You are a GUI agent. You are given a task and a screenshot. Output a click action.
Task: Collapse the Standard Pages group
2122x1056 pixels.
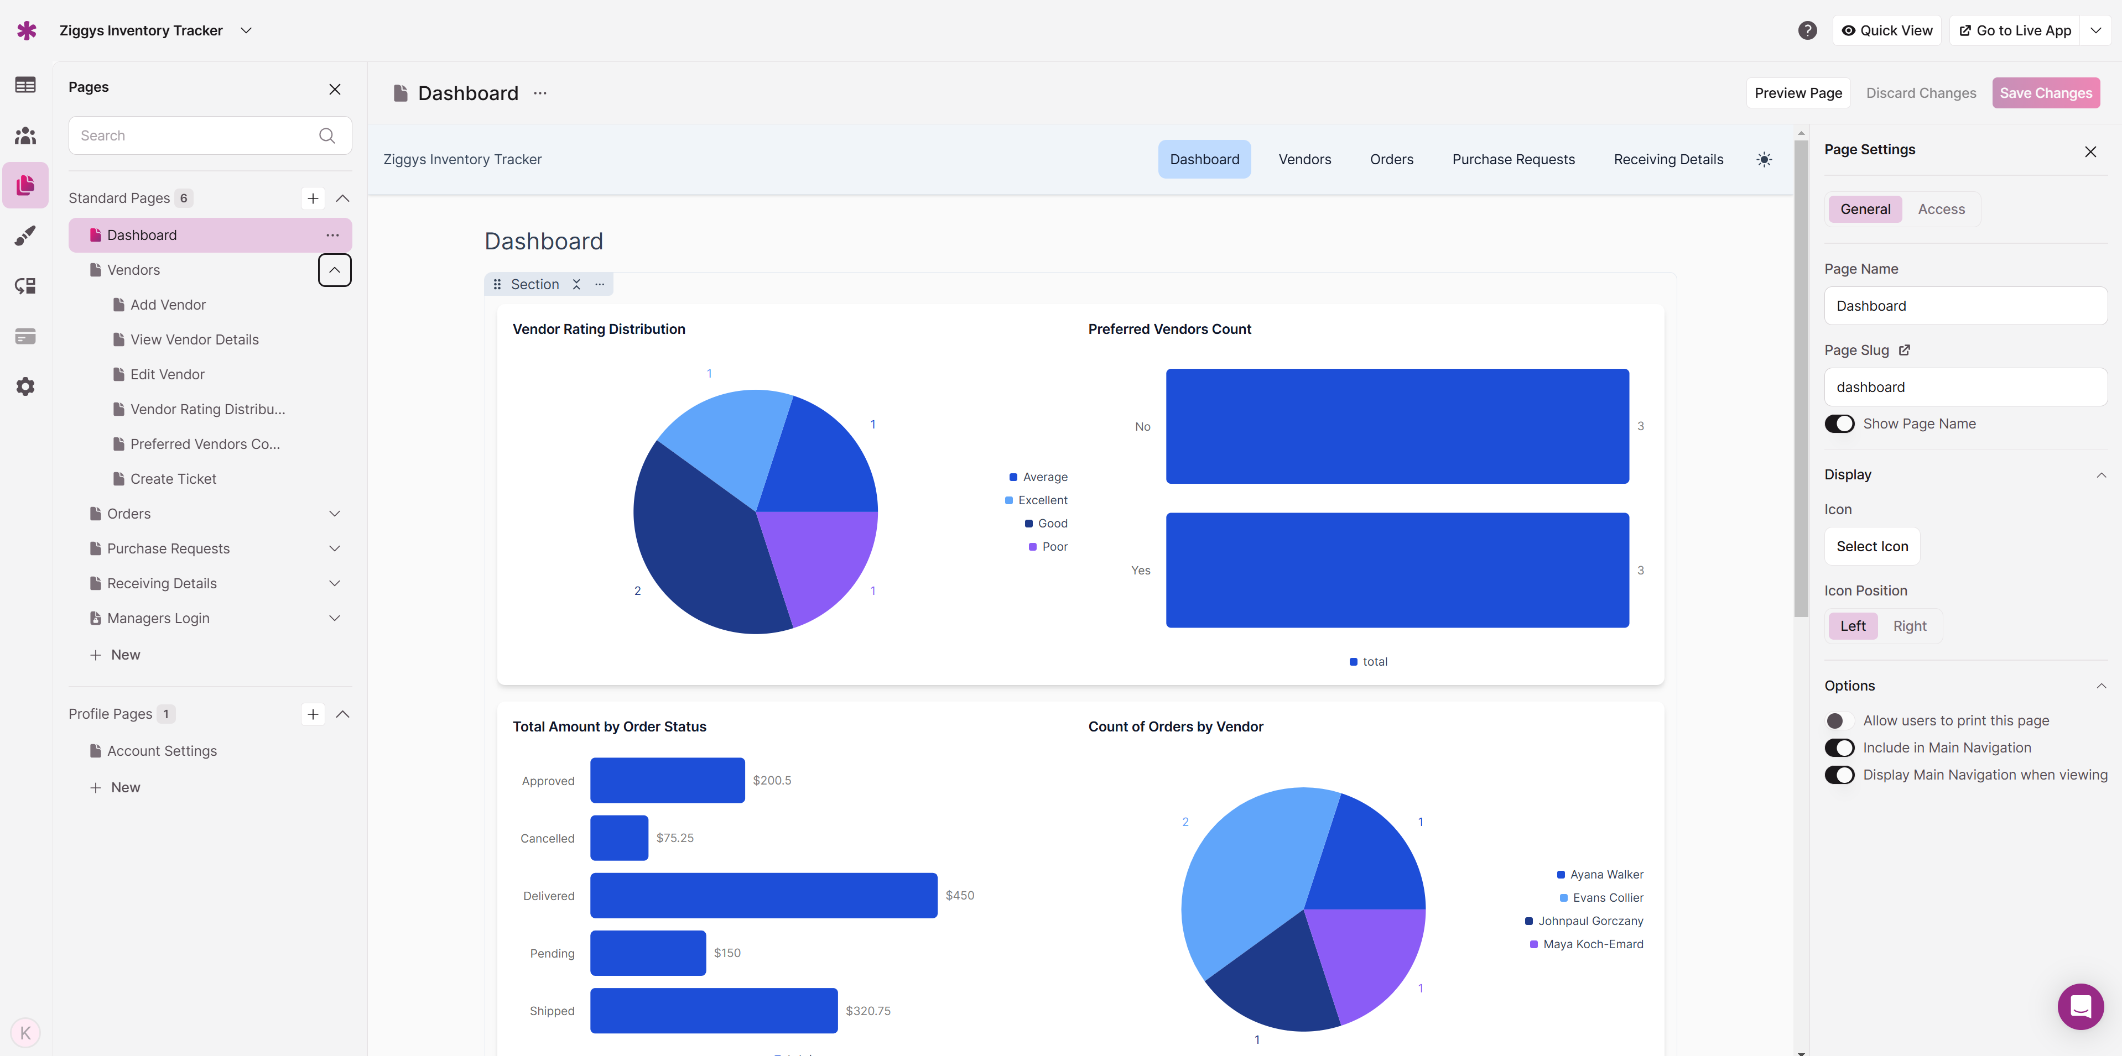[342, 198]
